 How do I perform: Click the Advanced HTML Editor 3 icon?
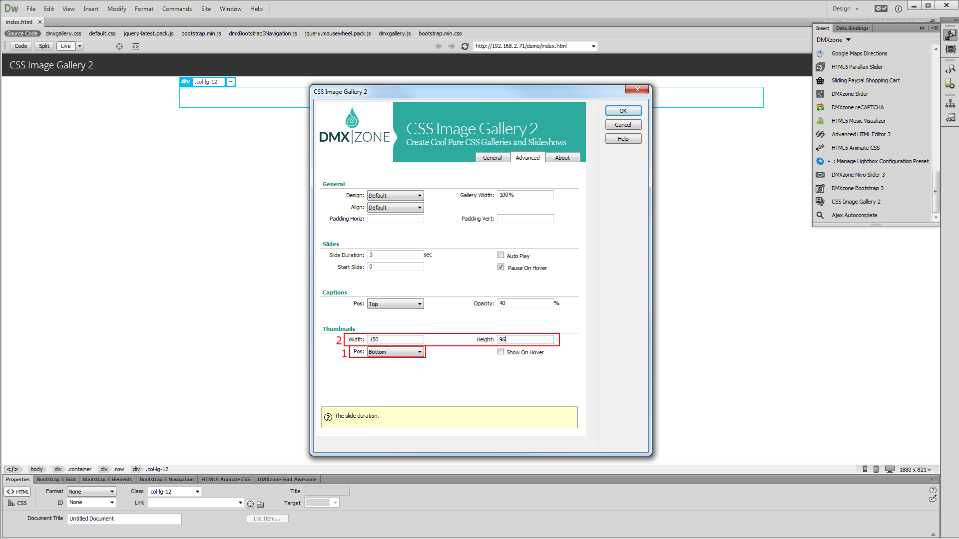[820, 134]
